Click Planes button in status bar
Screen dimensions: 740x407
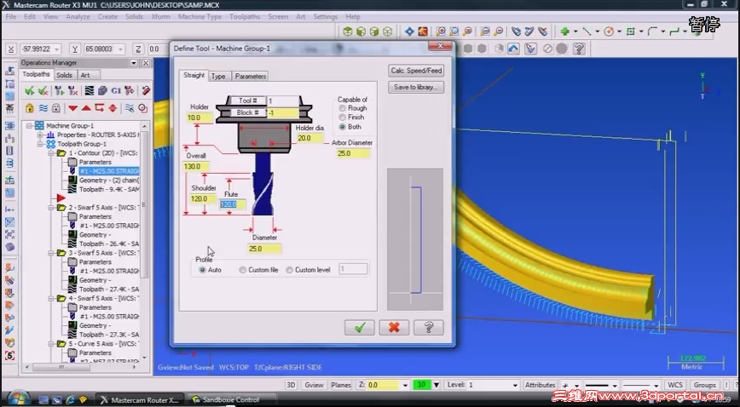[x=341, y=385]
